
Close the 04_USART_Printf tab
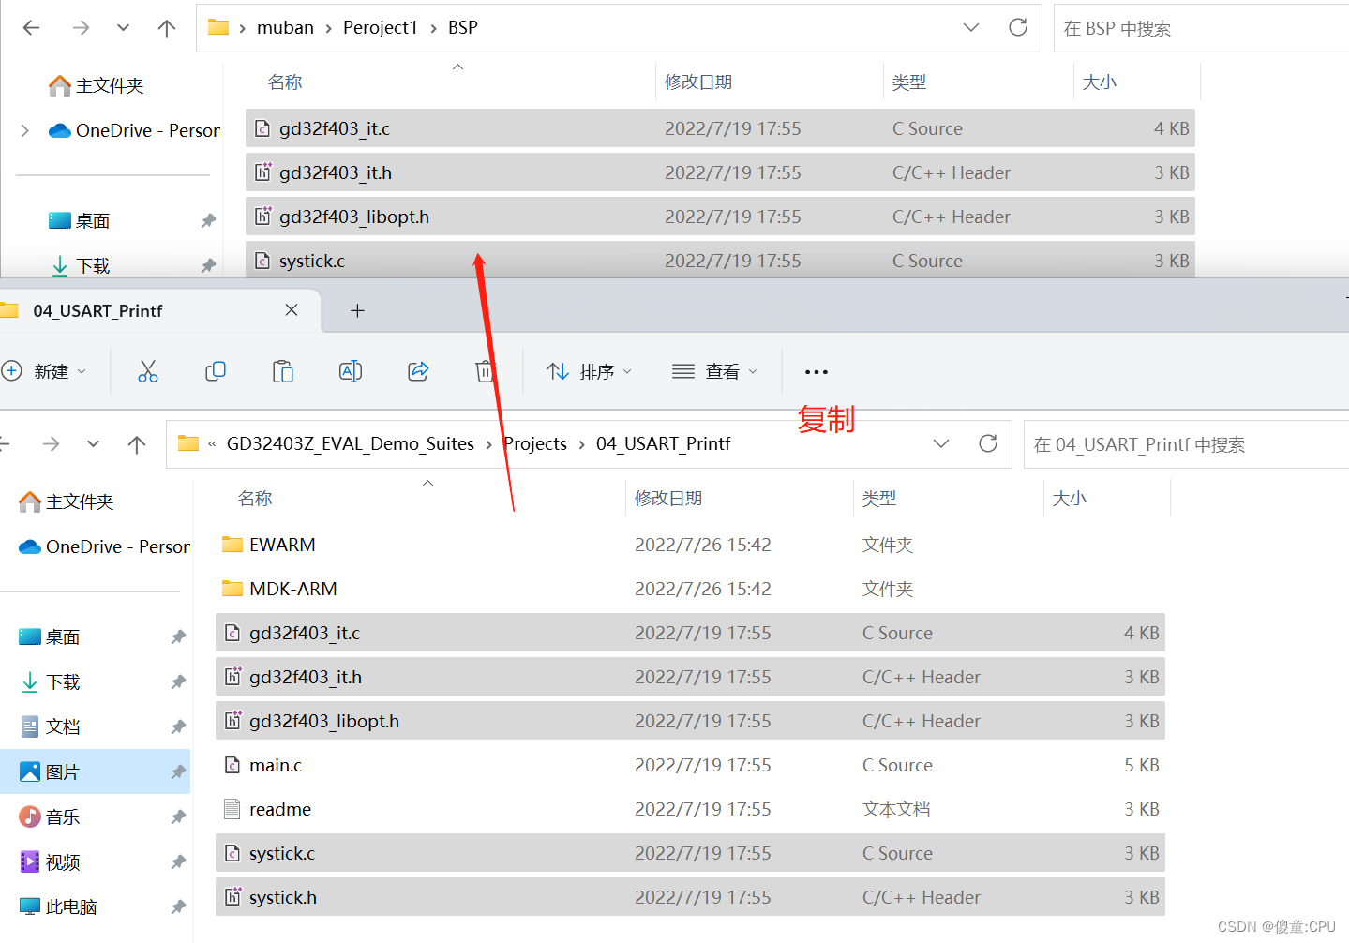292,310
